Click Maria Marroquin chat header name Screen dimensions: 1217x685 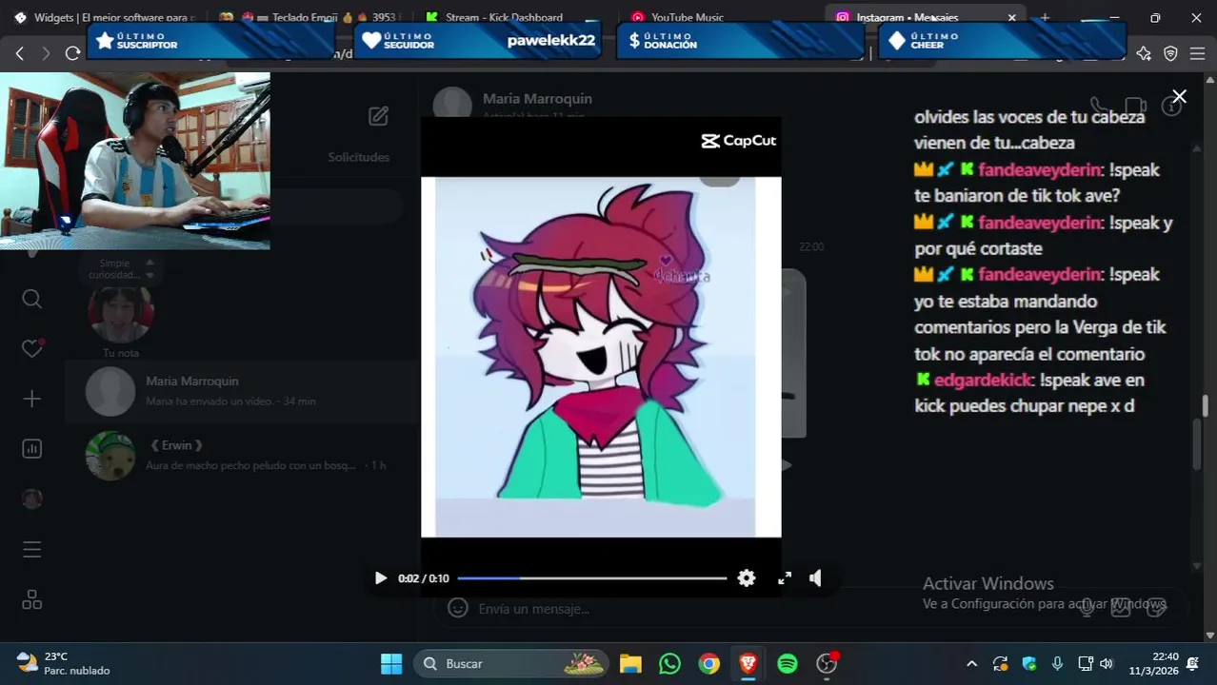[537, 99]
